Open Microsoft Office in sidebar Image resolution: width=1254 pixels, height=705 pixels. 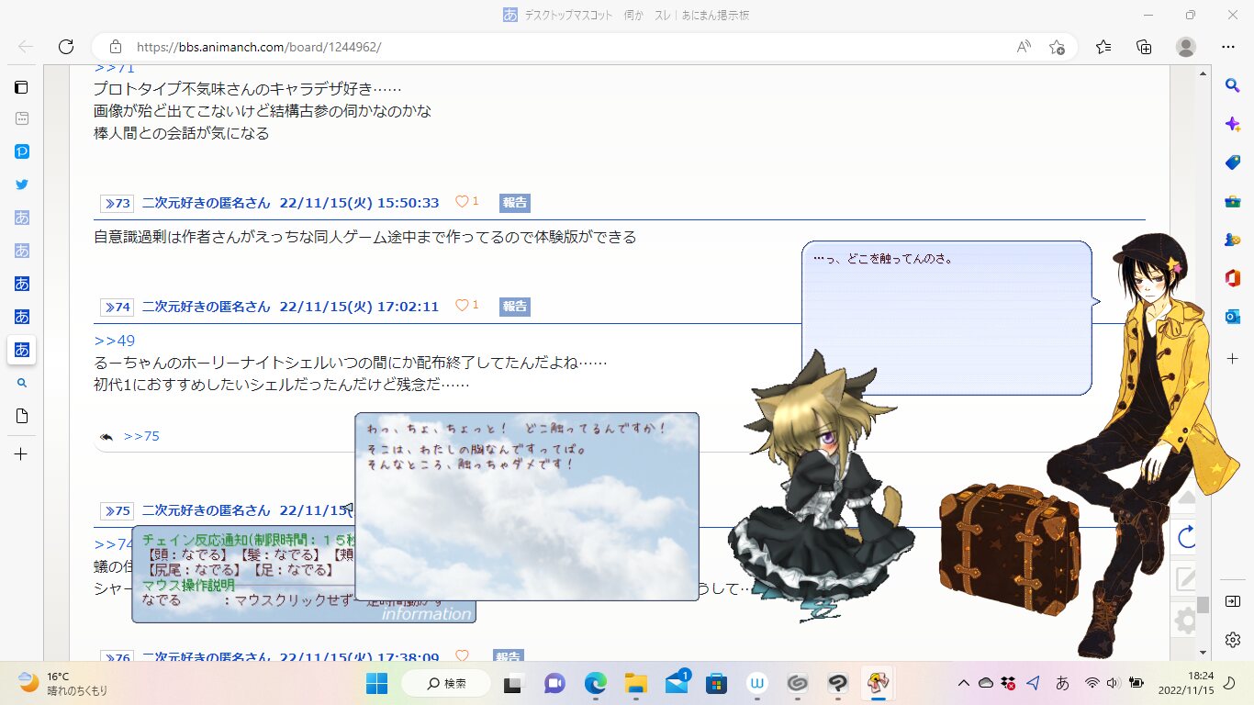click(x=1233, y=278)
